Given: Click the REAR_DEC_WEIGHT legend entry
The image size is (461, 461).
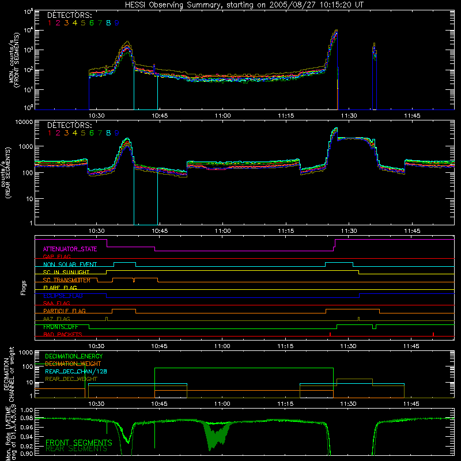Looking at the screenshot, I should tap(71, 379).
